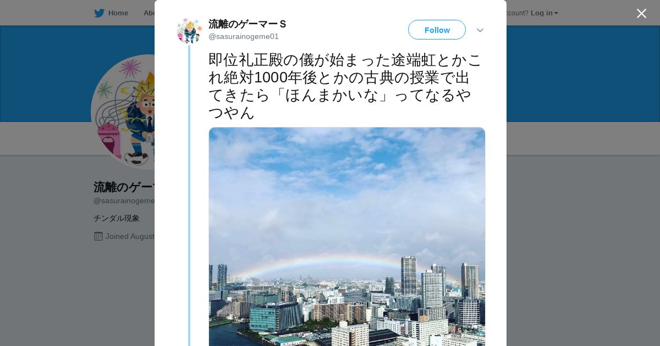The image size is (660, 346).
Task: Click the blue thread line beside the tweet
Action: (x=189, y=196)
